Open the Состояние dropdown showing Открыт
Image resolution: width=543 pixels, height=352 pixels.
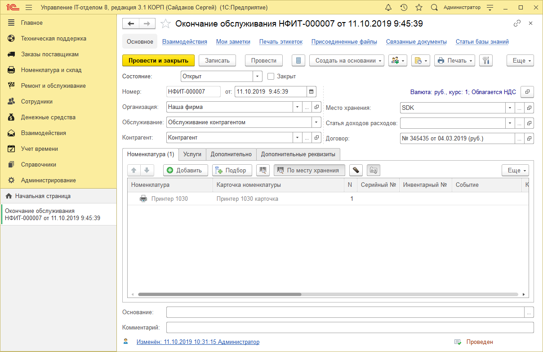click(x=258, y=76)
